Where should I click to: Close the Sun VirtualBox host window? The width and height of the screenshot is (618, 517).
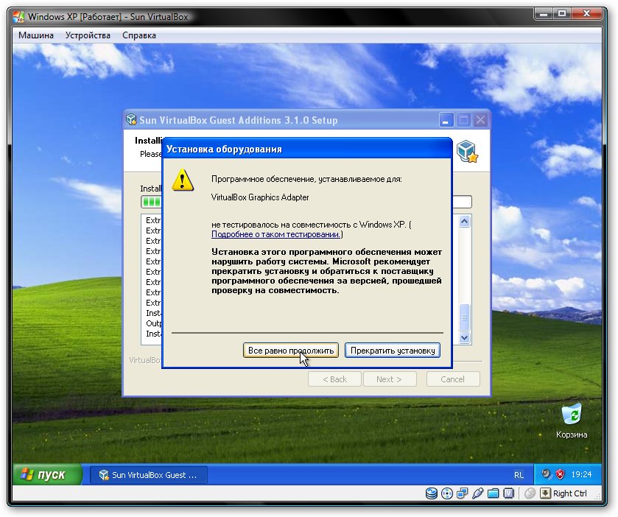(x=587, y=14)
